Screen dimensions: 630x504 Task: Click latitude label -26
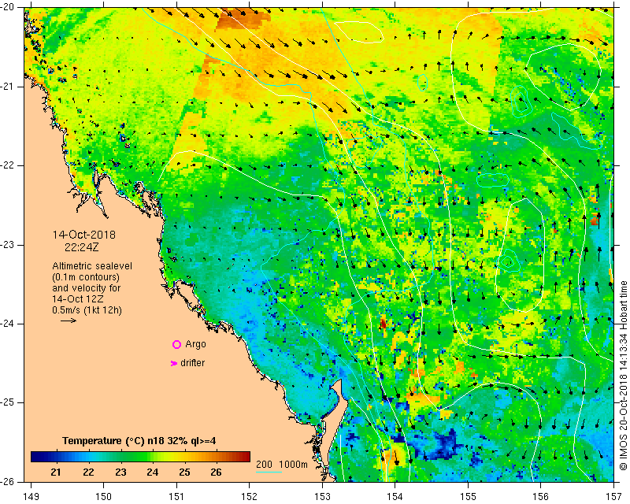[9, 481]
